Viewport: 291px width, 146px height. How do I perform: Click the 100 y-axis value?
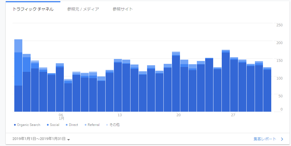pos(280,78)
